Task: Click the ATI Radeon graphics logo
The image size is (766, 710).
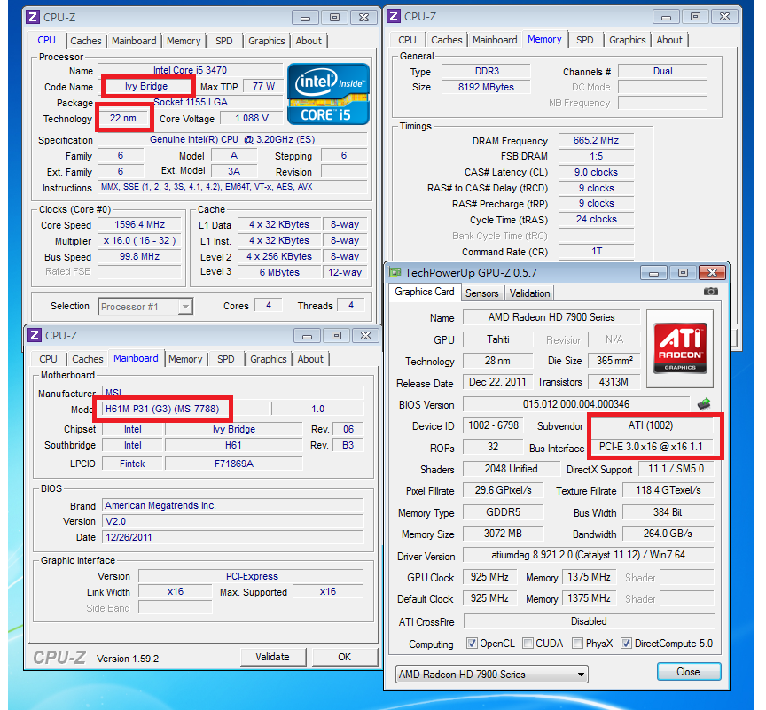Action: [680, 347]
